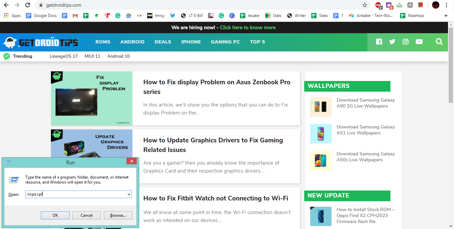
Task: Open the Asus Zenbook Pro display article
Action: tap(217, 87)
